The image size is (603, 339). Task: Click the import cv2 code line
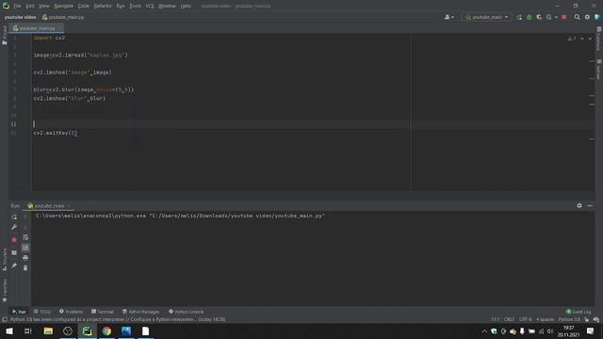[x=49, y=38]
